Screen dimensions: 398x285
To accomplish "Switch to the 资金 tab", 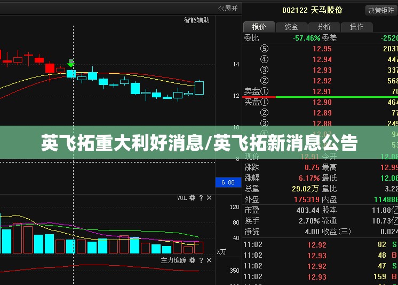I will point(291,27).
